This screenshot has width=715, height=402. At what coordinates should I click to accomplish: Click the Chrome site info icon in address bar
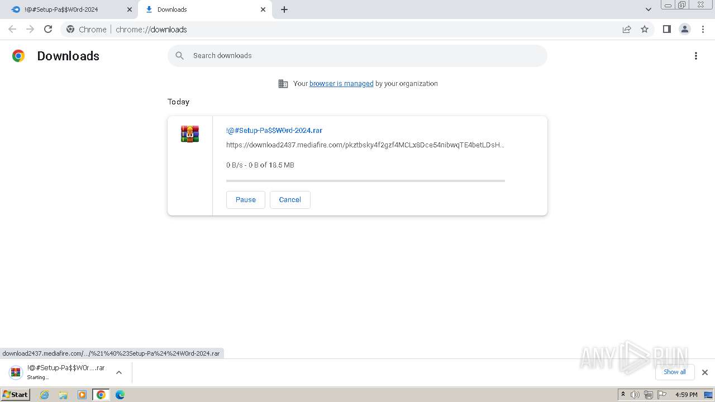click(70, 29)
